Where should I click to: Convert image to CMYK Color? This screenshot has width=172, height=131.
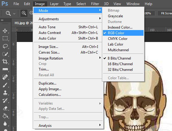123,39
